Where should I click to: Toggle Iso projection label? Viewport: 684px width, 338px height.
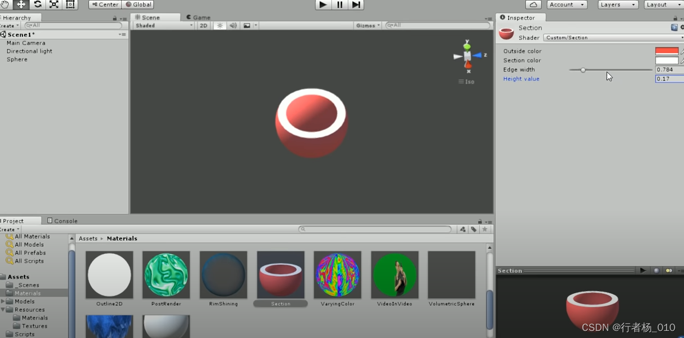[467, 82]
